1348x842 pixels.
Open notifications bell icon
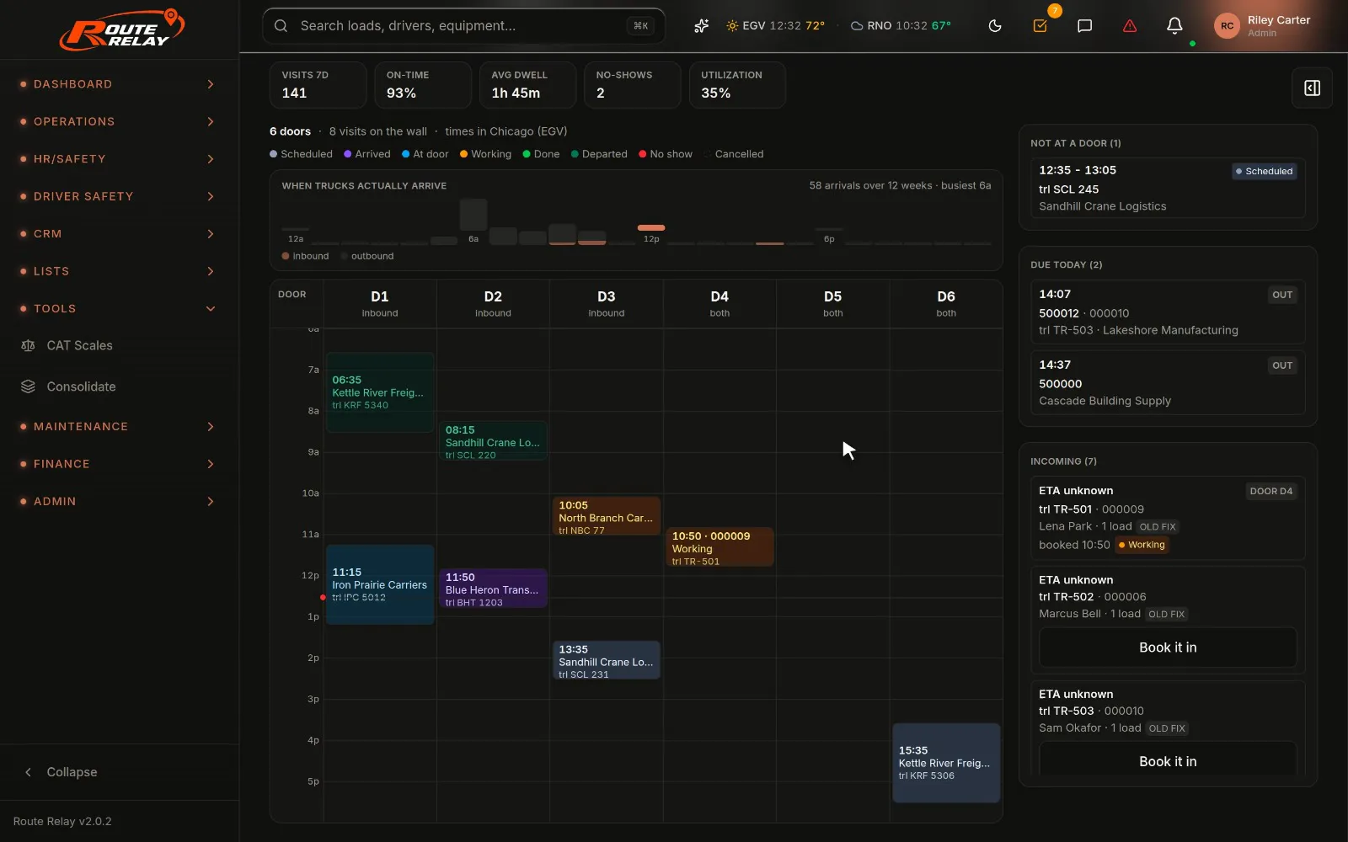tap(1174, 26)
